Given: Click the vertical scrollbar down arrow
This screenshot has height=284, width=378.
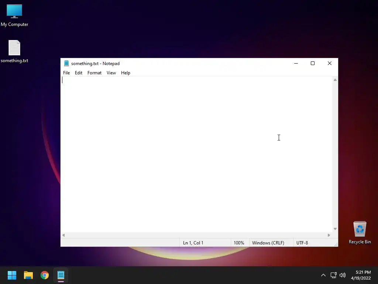Looking at the screenshot, I should pos(335,229).
